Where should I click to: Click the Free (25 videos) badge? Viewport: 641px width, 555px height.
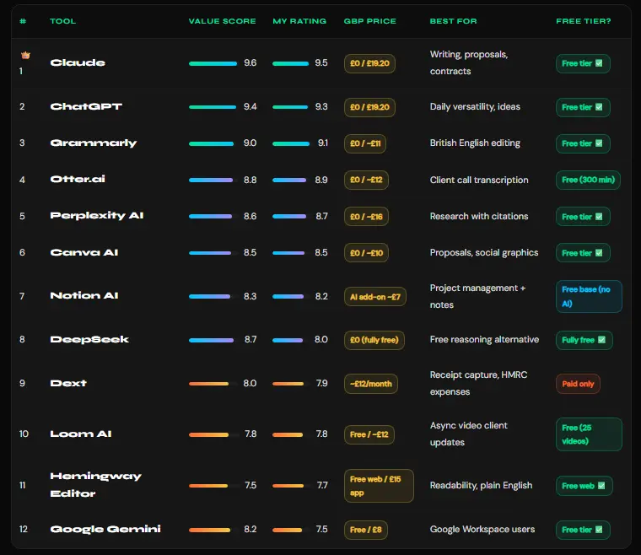[589, 434]
